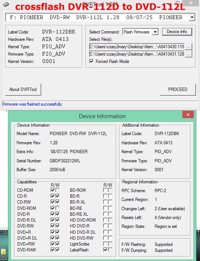Click the Label Code DVR-112DBK in Additional Information
200x261 pixels.
click(x=167, y=134)
